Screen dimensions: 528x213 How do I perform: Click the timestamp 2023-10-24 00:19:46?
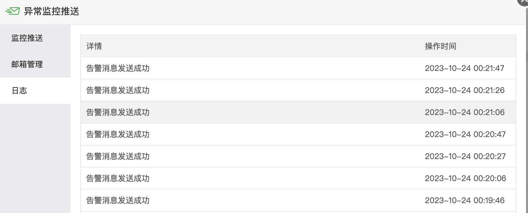pos(465,201)
